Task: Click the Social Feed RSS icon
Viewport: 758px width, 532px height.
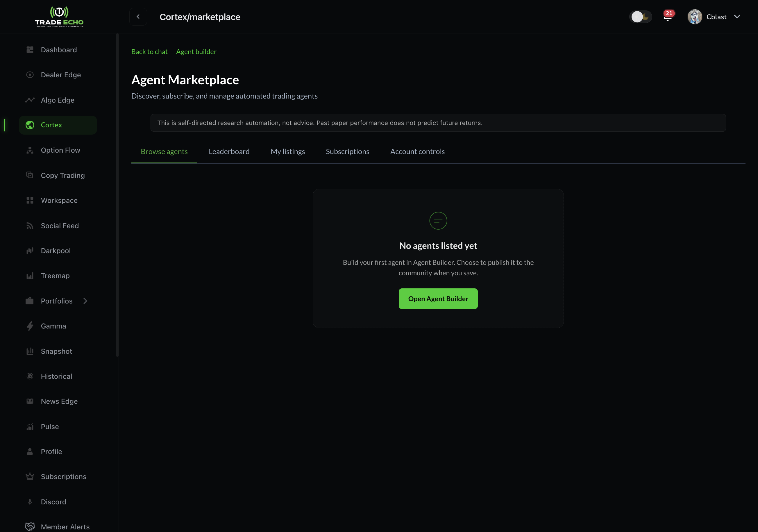Action: (x=30, y=226)
